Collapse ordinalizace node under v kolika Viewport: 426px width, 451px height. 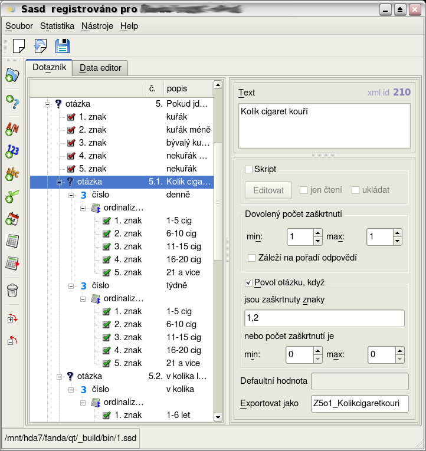[x=83, y=403]
